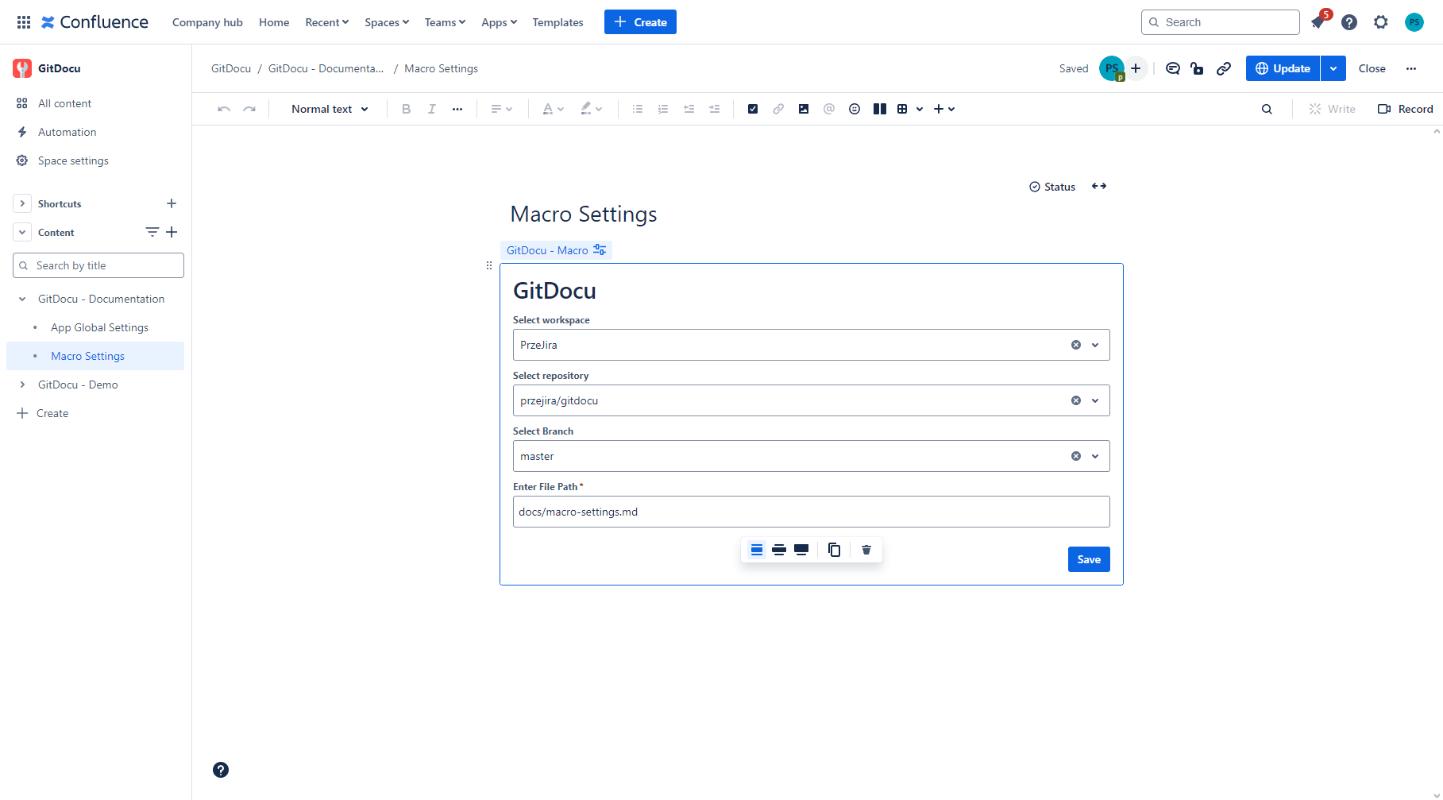Collapse GitDocu - Documentation tree item
Viewport: 1443px width, 800px height.
tap(22, 299)
